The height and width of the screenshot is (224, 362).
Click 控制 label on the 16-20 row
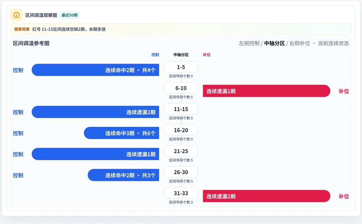pyautogui.click(x=18, y=133)
